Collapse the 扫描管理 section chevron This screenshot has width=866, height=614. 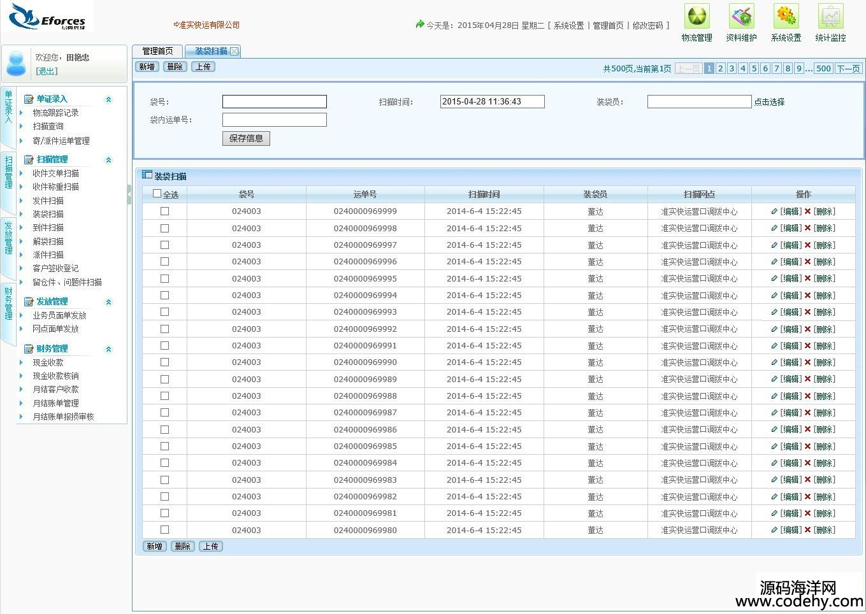pos(108,160)
